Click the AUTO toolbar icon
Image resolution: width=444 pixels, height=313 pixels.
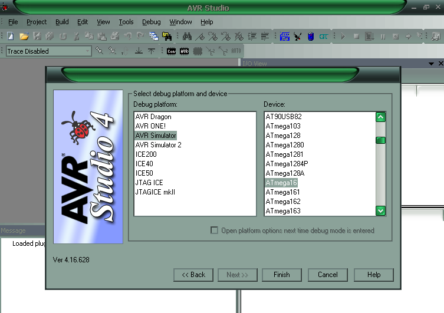tap(236, 51)
